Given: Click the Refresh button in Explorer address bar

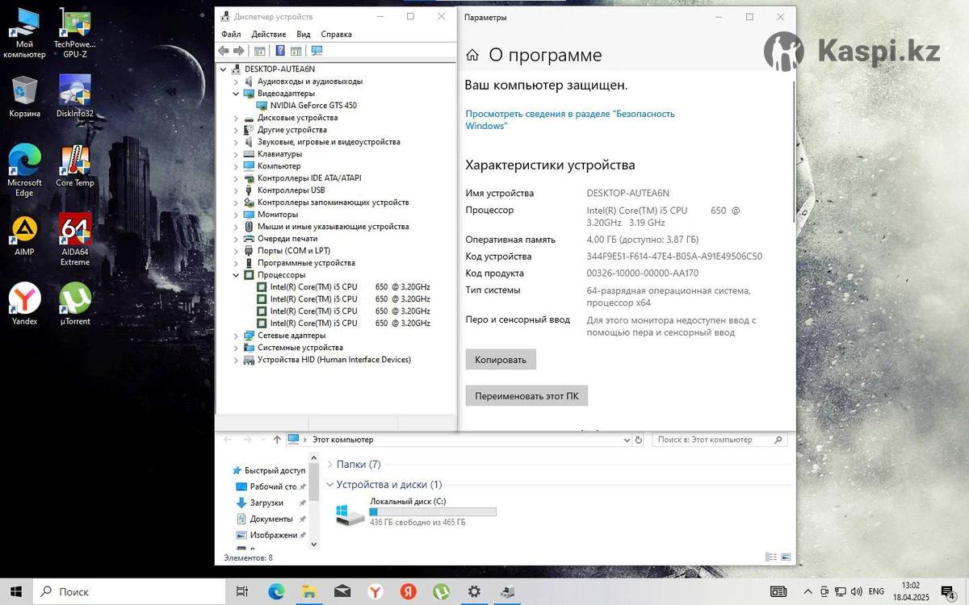Looking at the screenshot, I should 639,440.
